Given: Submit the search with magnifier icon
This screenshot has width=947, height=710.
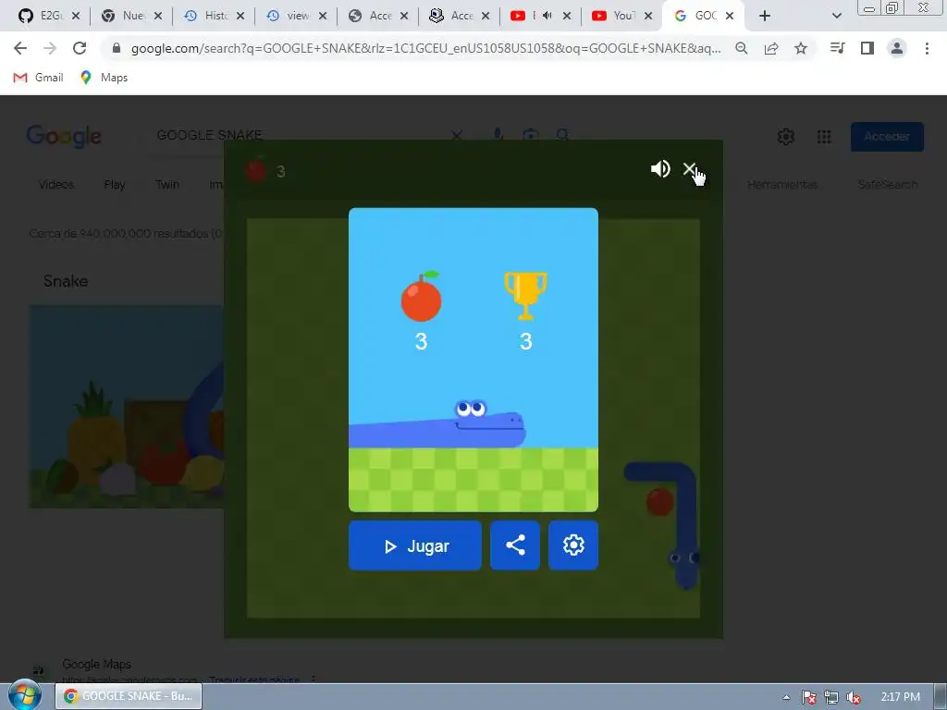Looking at the screenshot, I should click(x=562, y=135).
